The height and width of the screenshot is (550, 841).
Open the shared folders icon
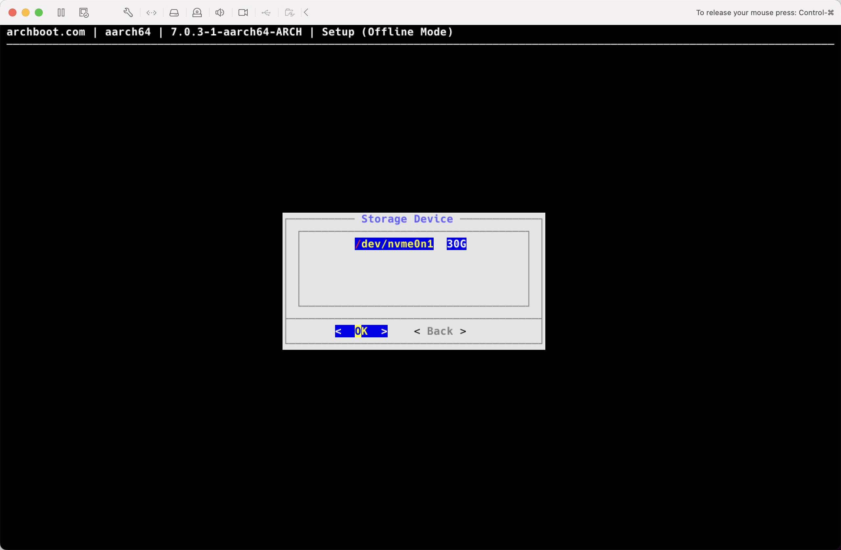coord(290,13)
